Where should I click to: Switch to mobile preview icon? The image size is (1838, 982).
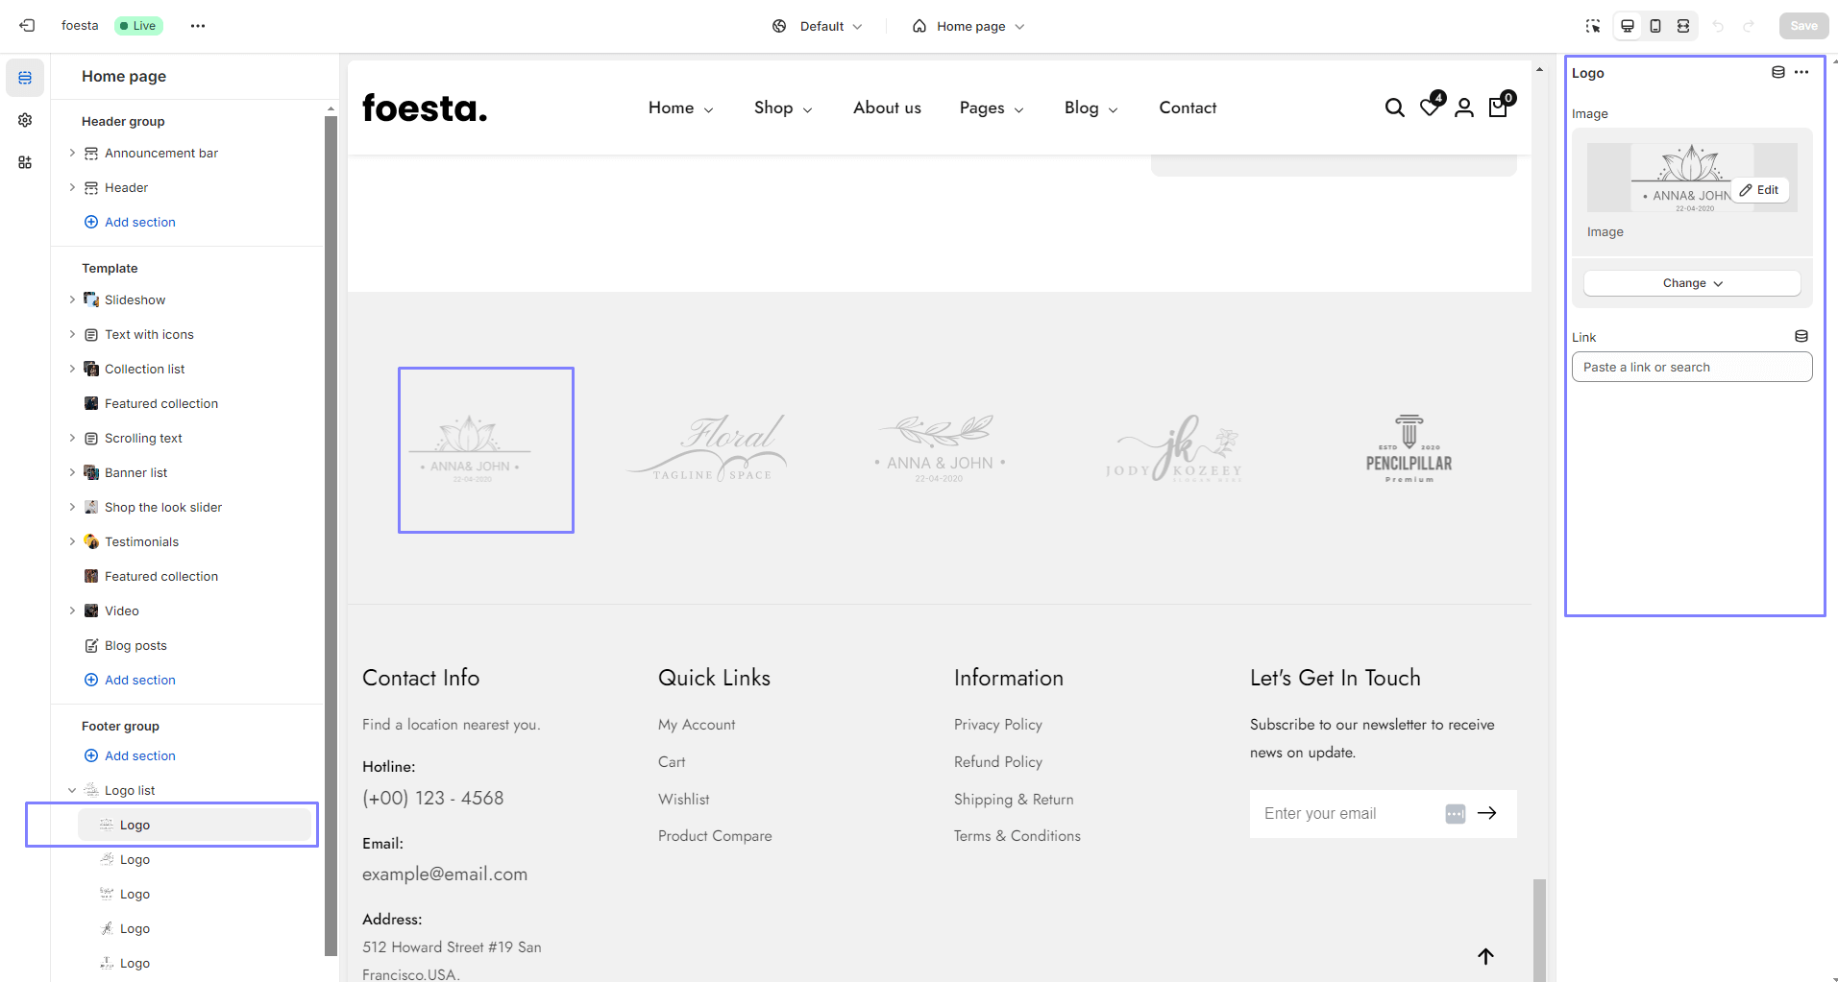click(1655, 26)
